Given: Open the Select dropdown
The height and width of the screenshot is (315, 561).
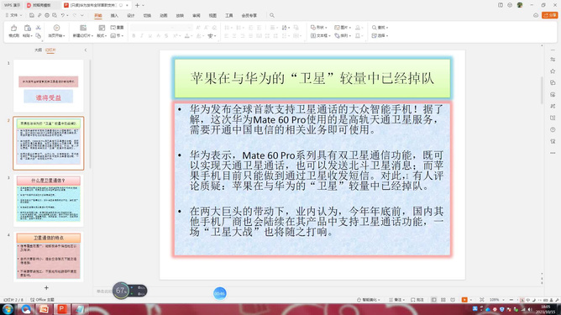Looking at the screenshot, I should click(x=380, y=36).
